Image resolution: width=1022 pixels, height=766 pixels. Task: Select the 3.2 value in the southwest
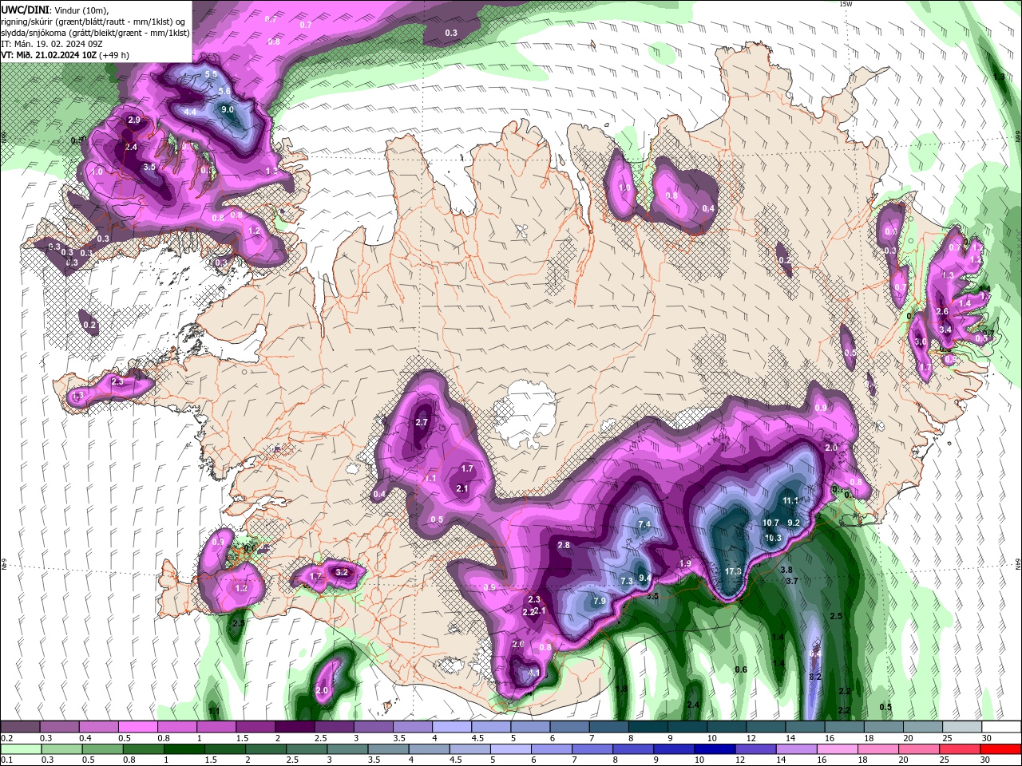coord(342,572)
